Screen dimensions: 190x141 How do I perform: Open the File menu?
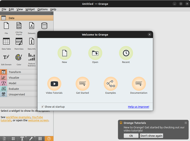coord(4,9)
